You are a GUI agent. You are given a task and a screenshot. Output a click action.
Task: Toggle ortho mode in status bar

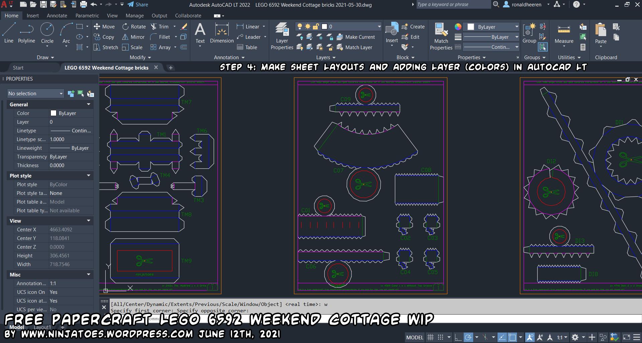[458, 337]
